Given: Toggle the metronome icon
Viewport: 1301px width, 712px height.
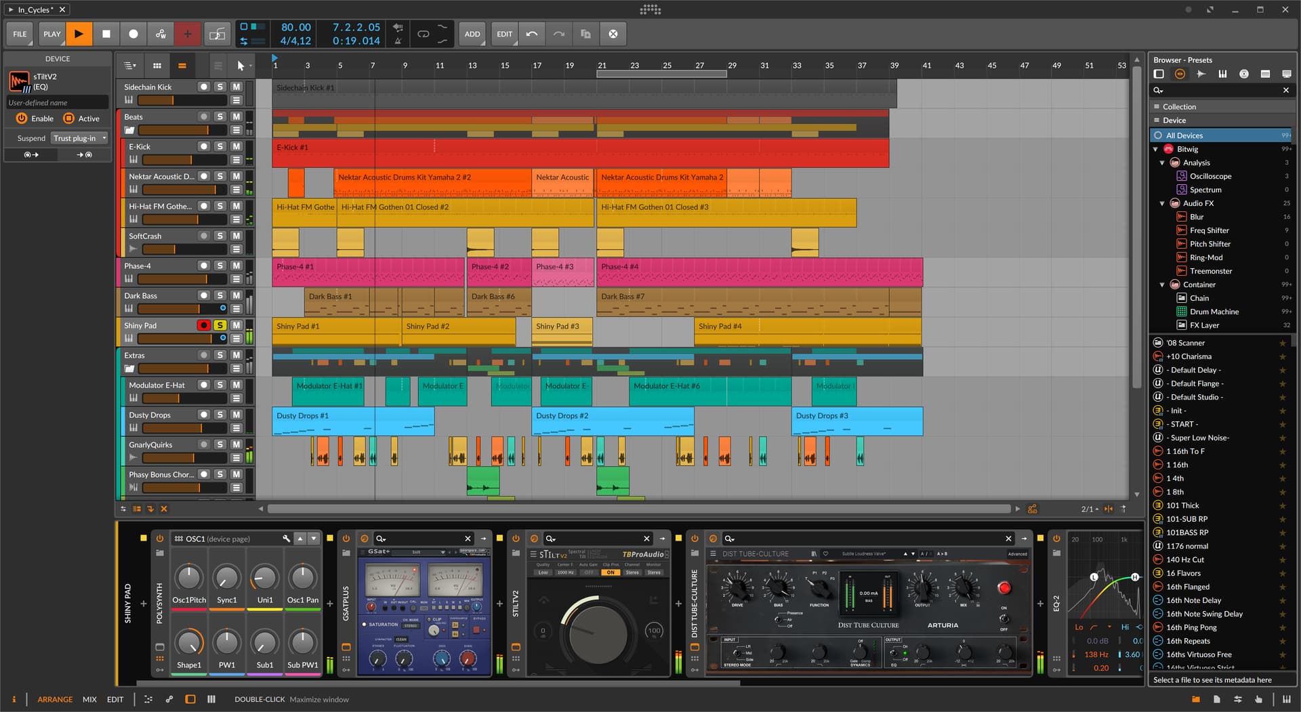Looking at the screenshot, I should point(398,41).
